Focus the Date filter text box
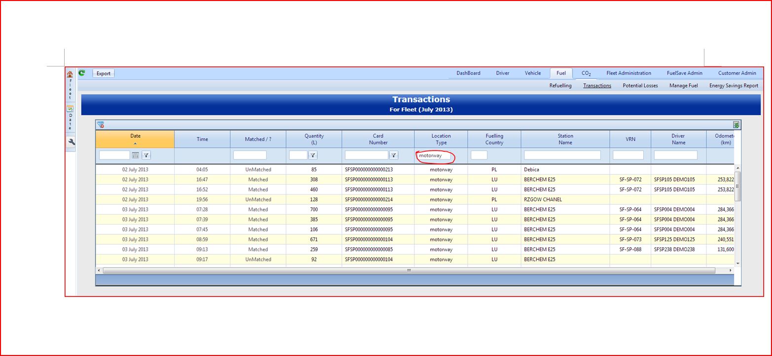This screenshot has height=356, width=772. (x=114, y=155)
